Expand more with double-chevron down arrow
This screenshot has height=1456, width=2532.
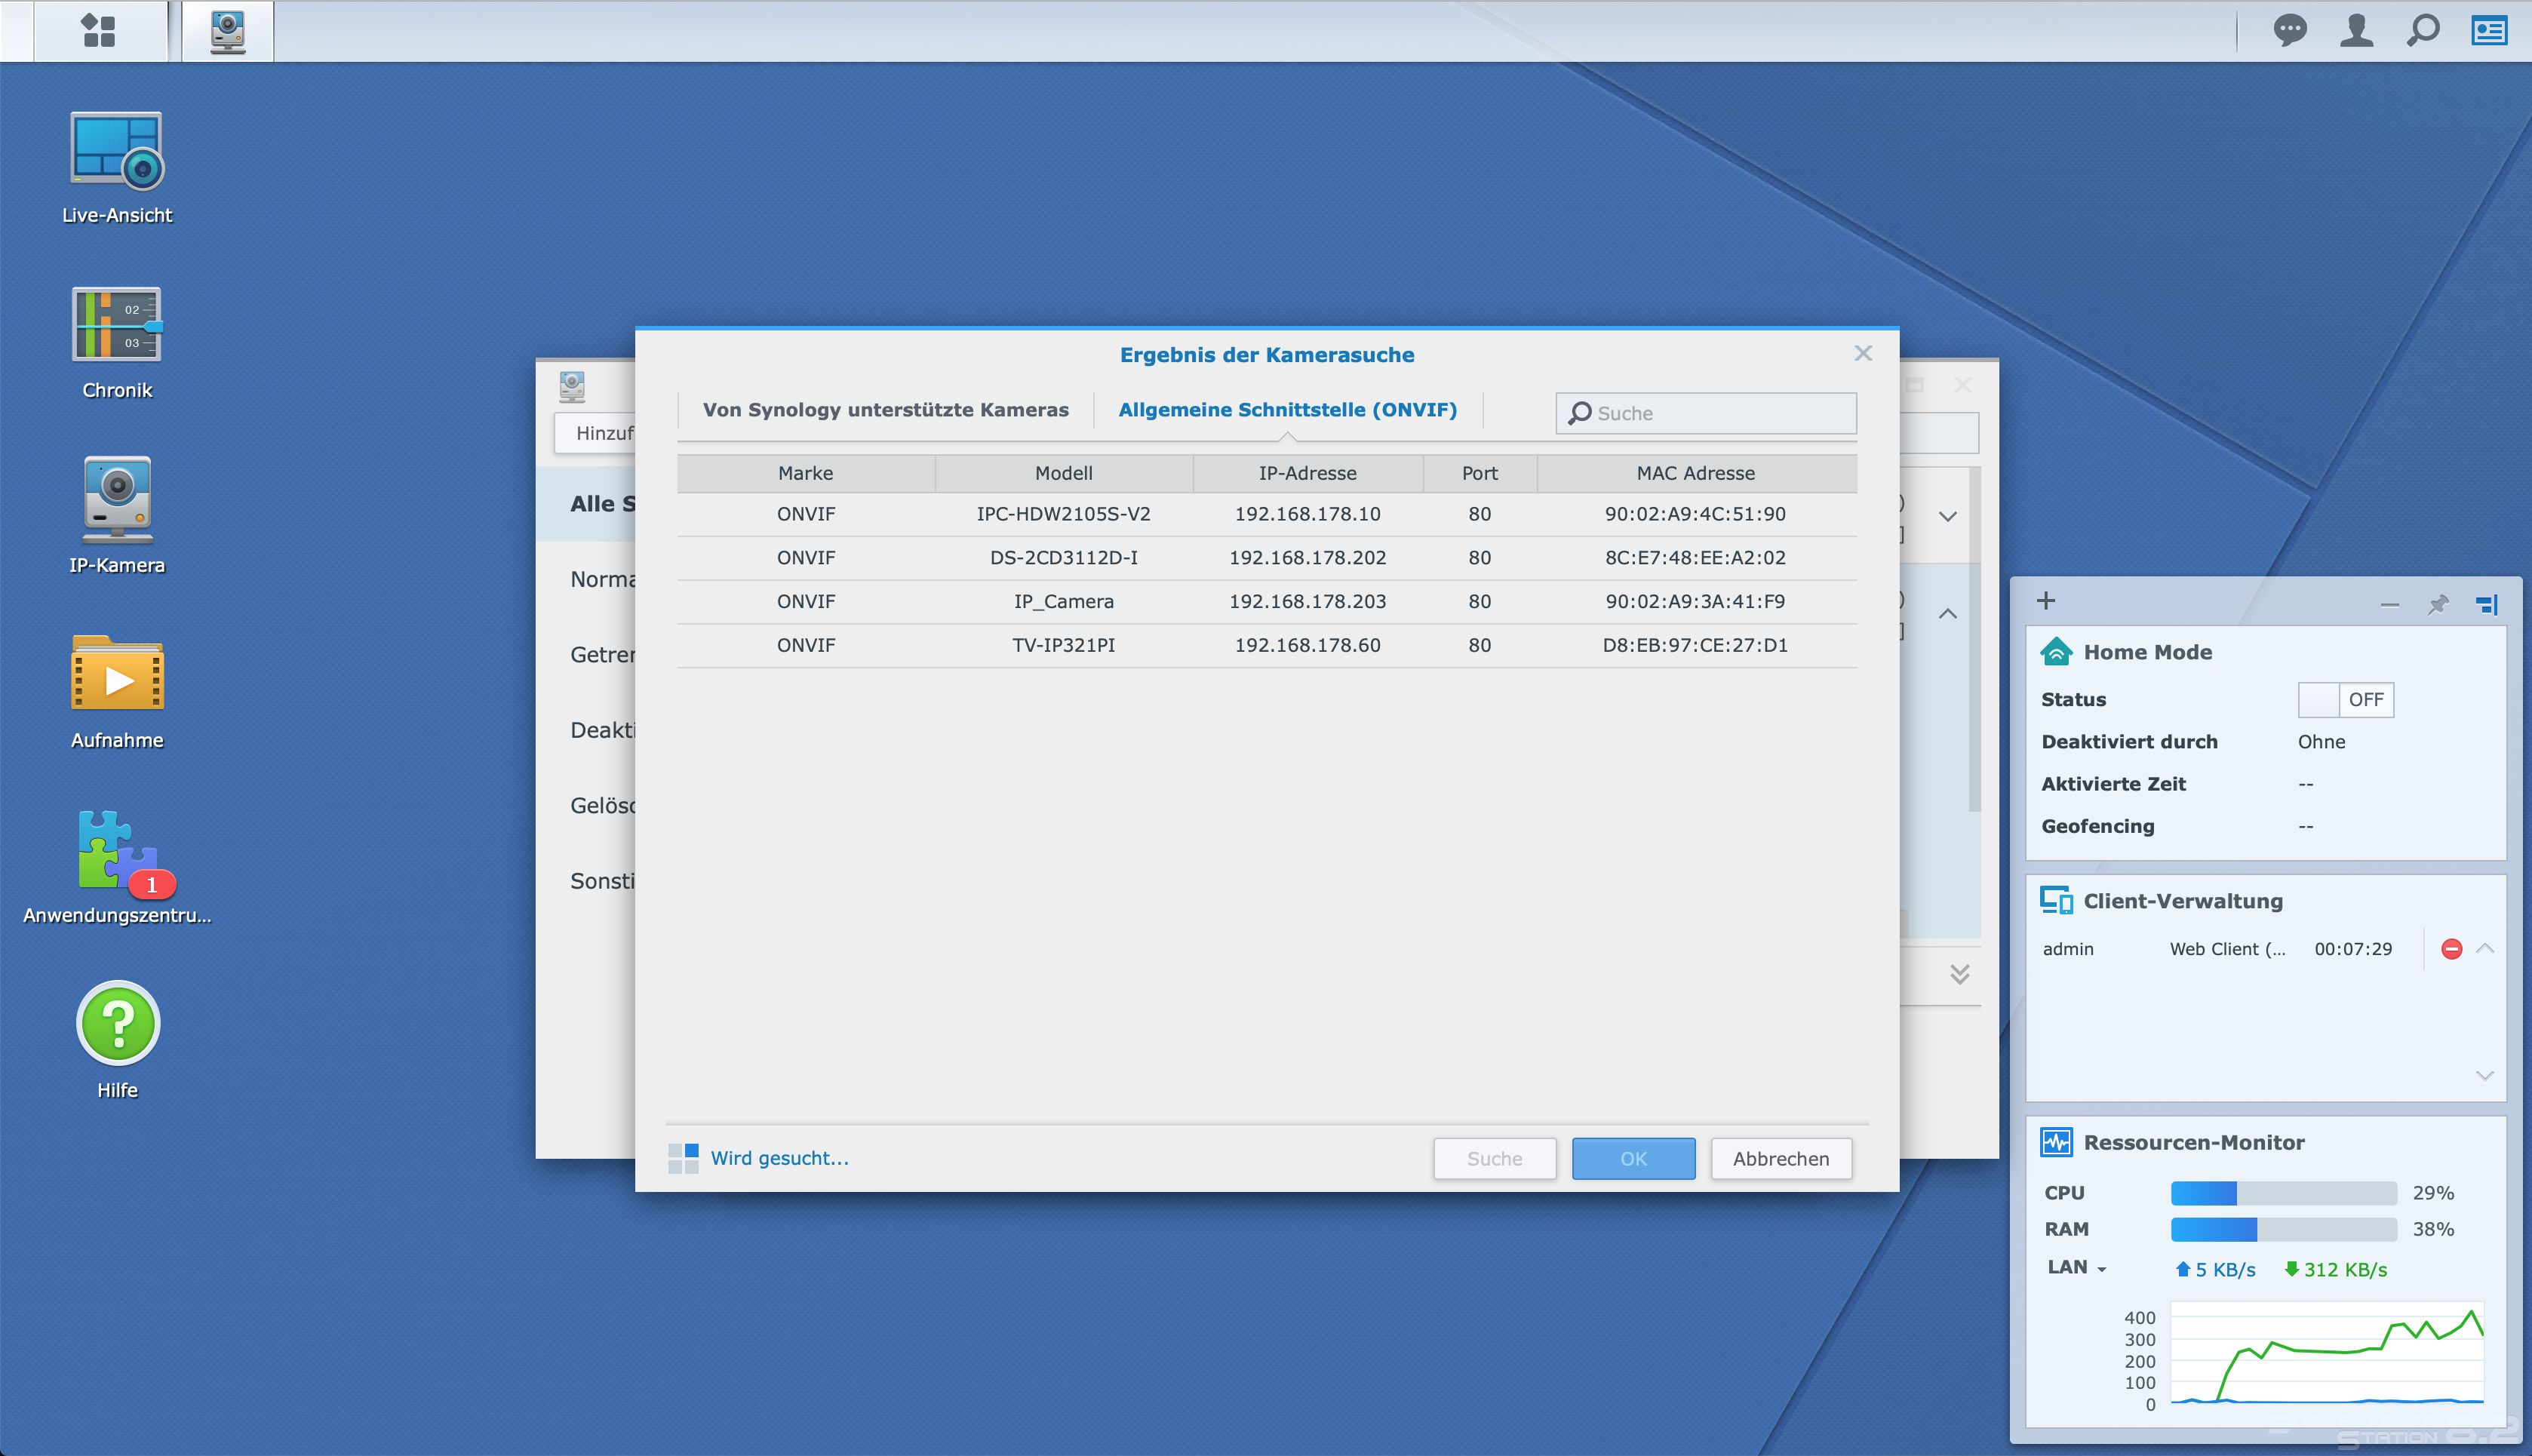click(x=1959, y=974)
